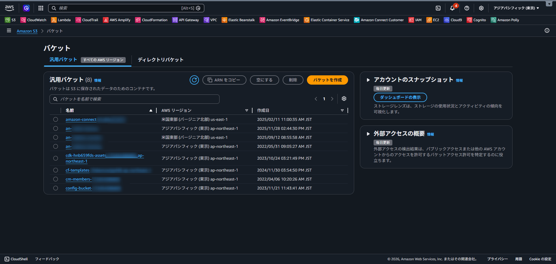This screenshot has width=556, height=264.
Task: Open the cf-templates bucket link
Action: [x=77, y=170]
